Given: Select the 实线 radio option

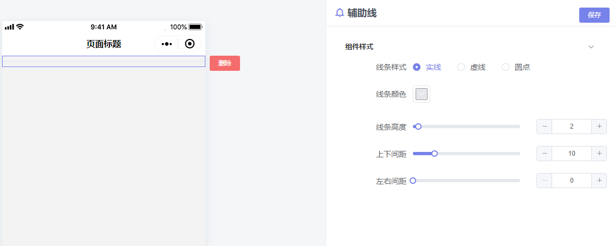Looking at the screenshot, I should pyautogui.click(x=427, y=67).
